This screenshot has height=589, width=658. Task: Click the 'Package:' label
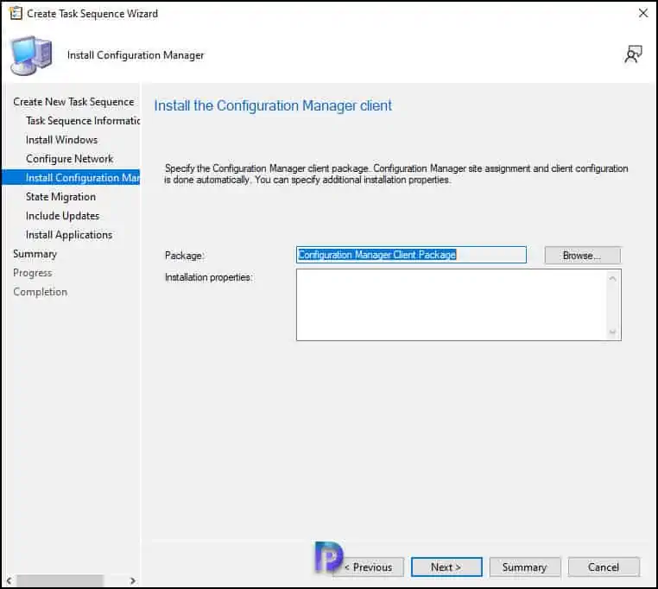pos(184,256)
